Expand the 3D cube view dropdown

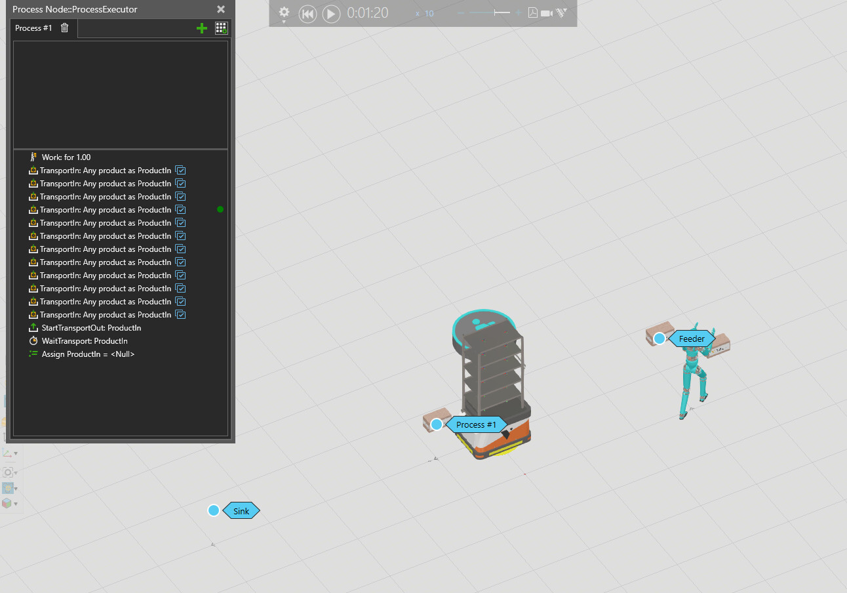click(16, 504)
